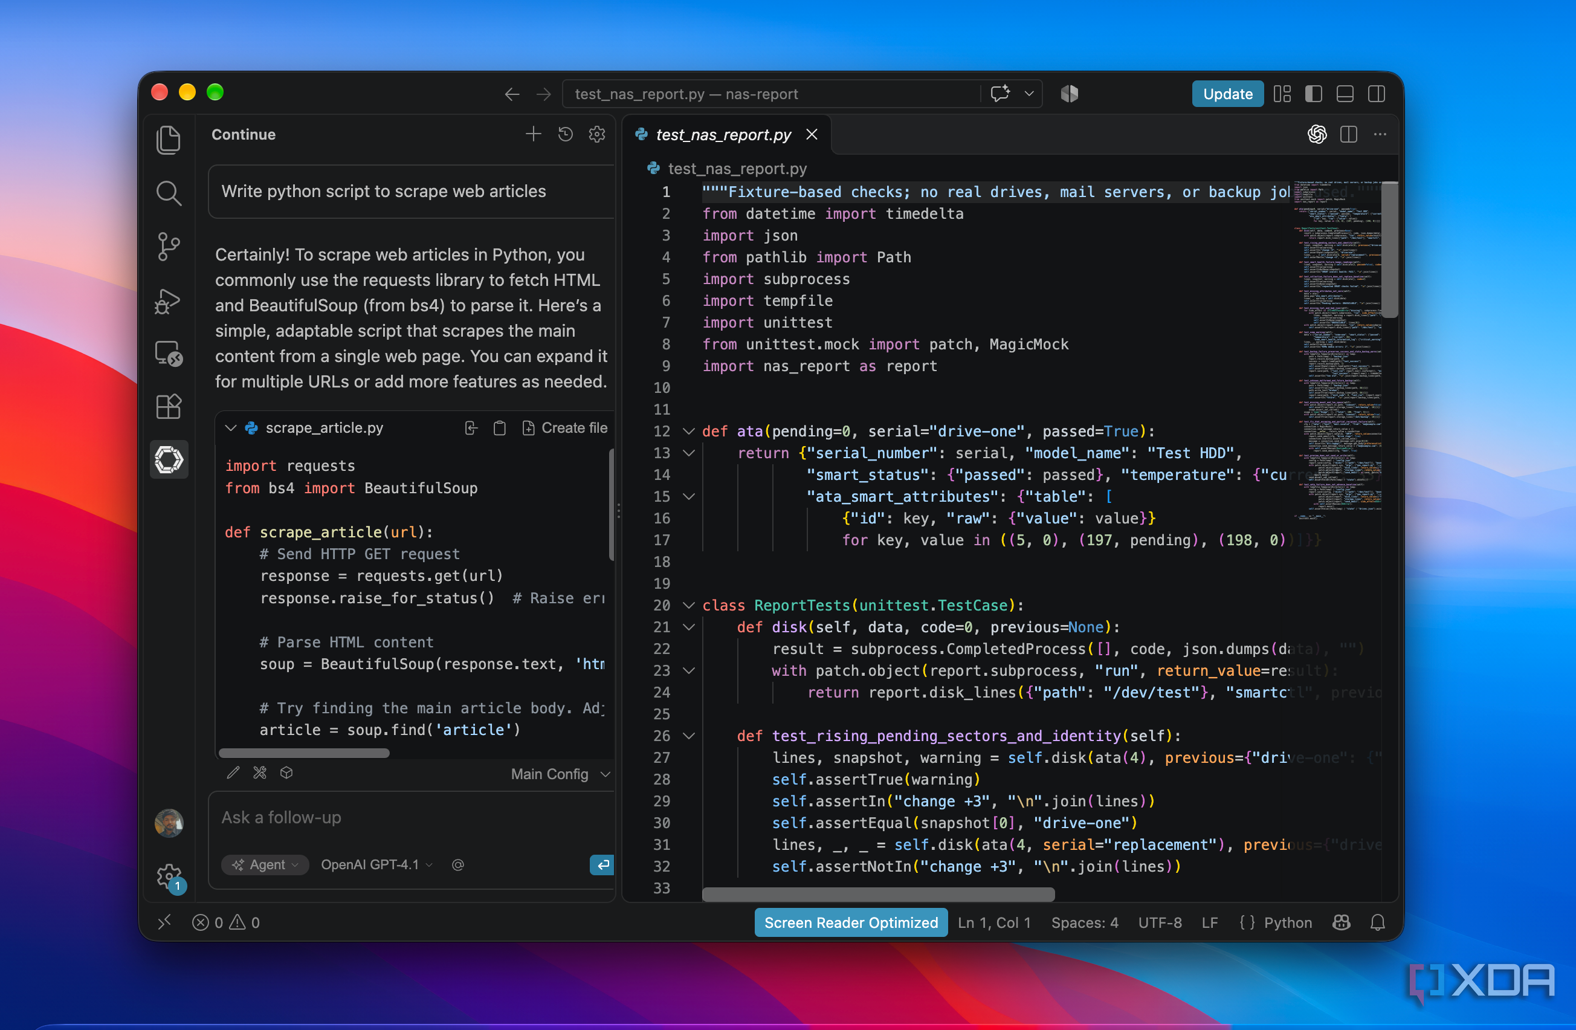Open the Extensions view

click(168, 406)
